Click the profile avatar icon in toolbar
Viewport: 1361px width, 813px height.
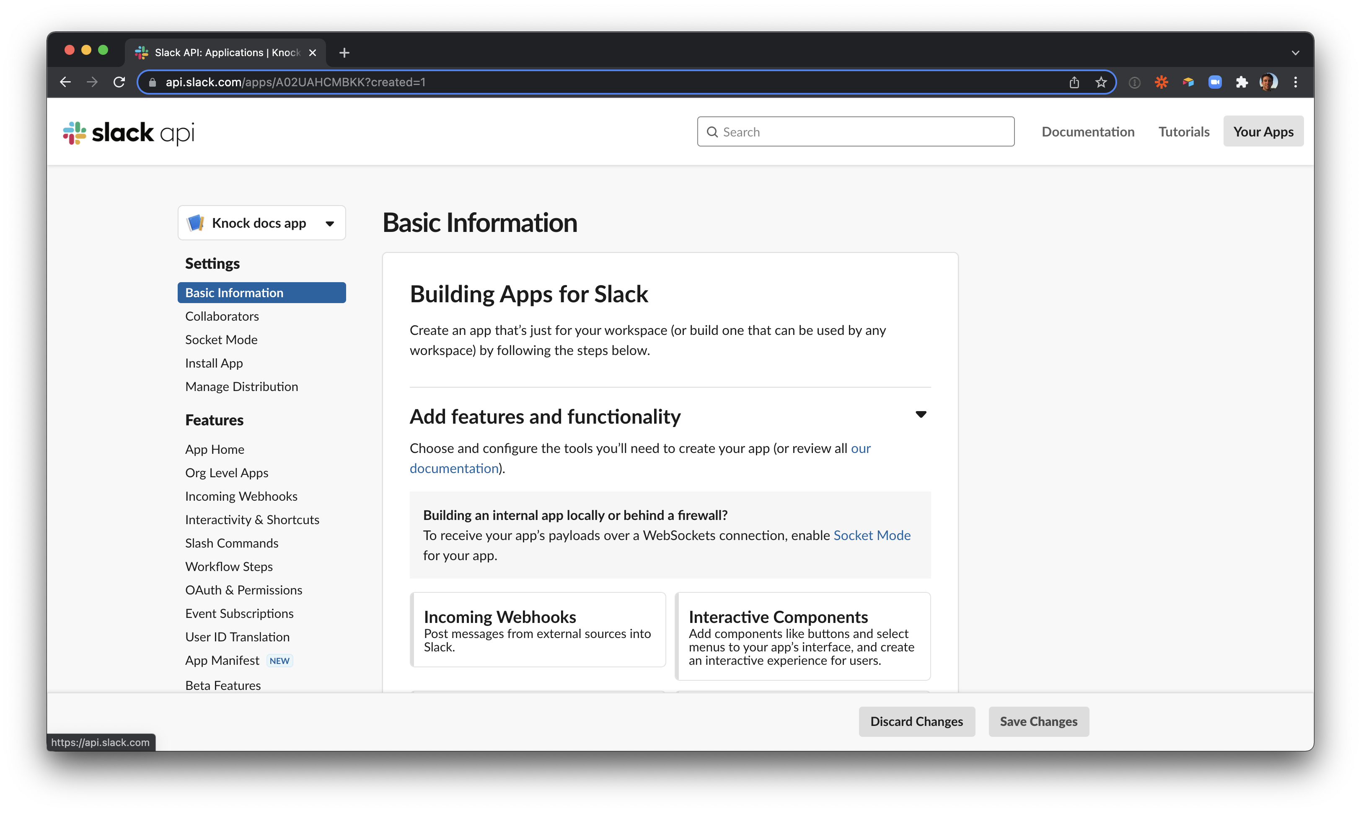1270,81
